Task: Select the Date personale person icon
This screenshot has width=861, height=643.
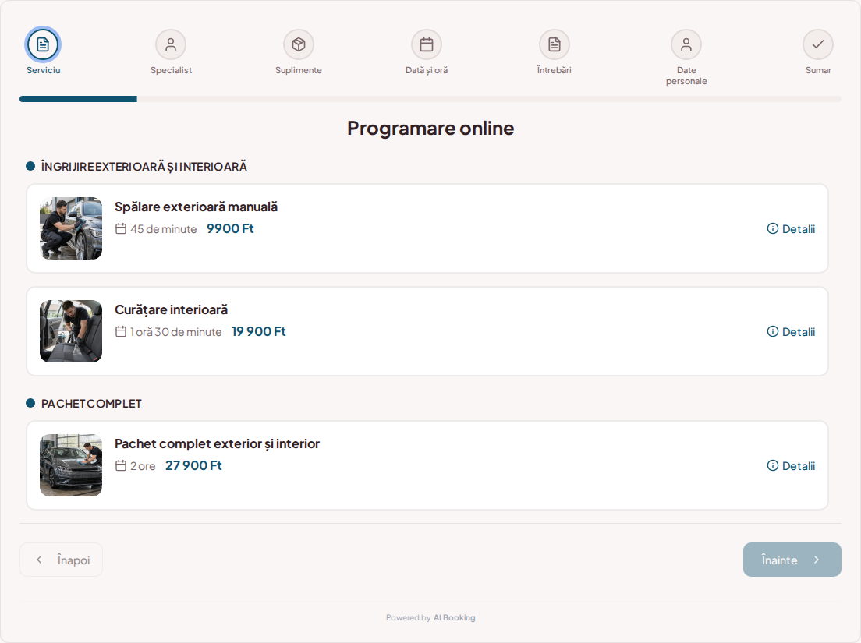Action: coord(686,44)
